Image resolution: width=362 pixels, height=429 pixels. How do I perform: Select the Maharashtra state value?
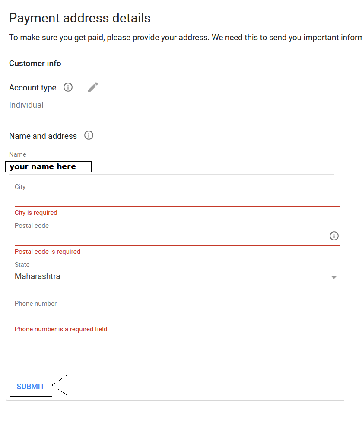point(38,276)
